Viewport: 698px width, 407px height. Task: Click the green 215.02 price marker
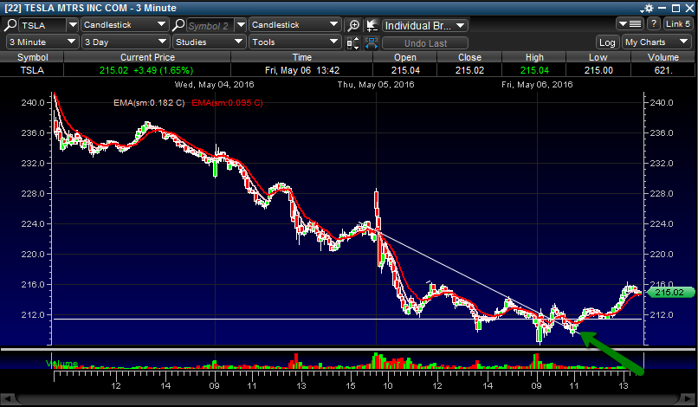(x=669, y=293)
